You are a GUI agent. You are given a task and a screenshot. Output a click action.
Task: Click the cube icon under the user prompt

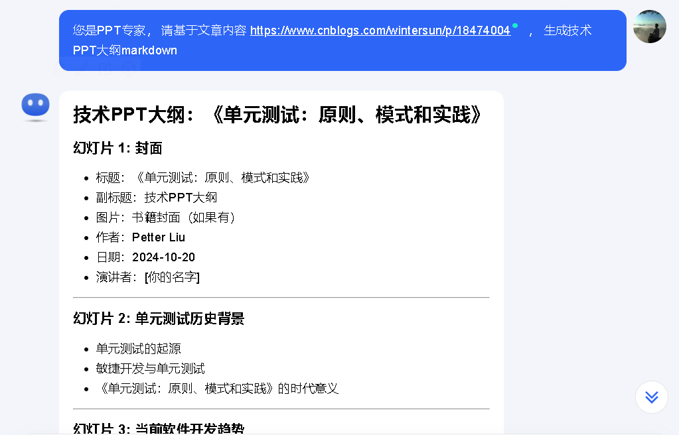128,70
